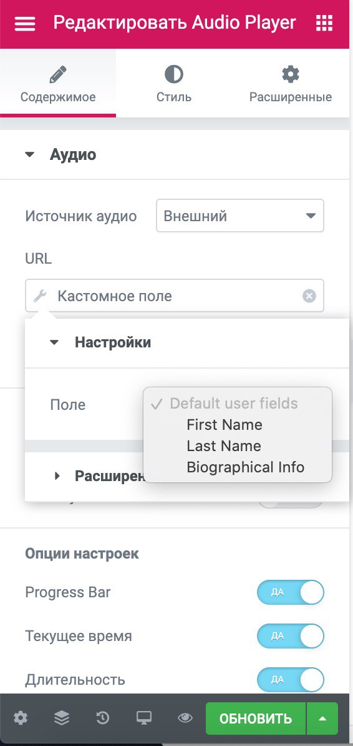Viewport: 353px width, 746px height.
Task: Open the hamburger menu
Action: tap(25, 23)
